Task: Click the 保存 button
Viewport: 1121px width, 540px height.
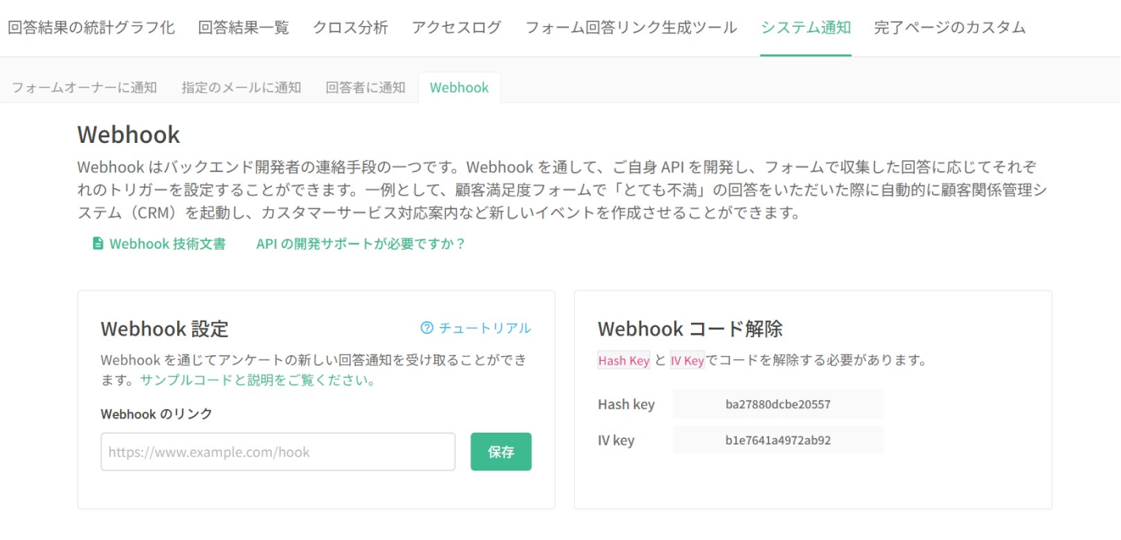Action: 501,452
